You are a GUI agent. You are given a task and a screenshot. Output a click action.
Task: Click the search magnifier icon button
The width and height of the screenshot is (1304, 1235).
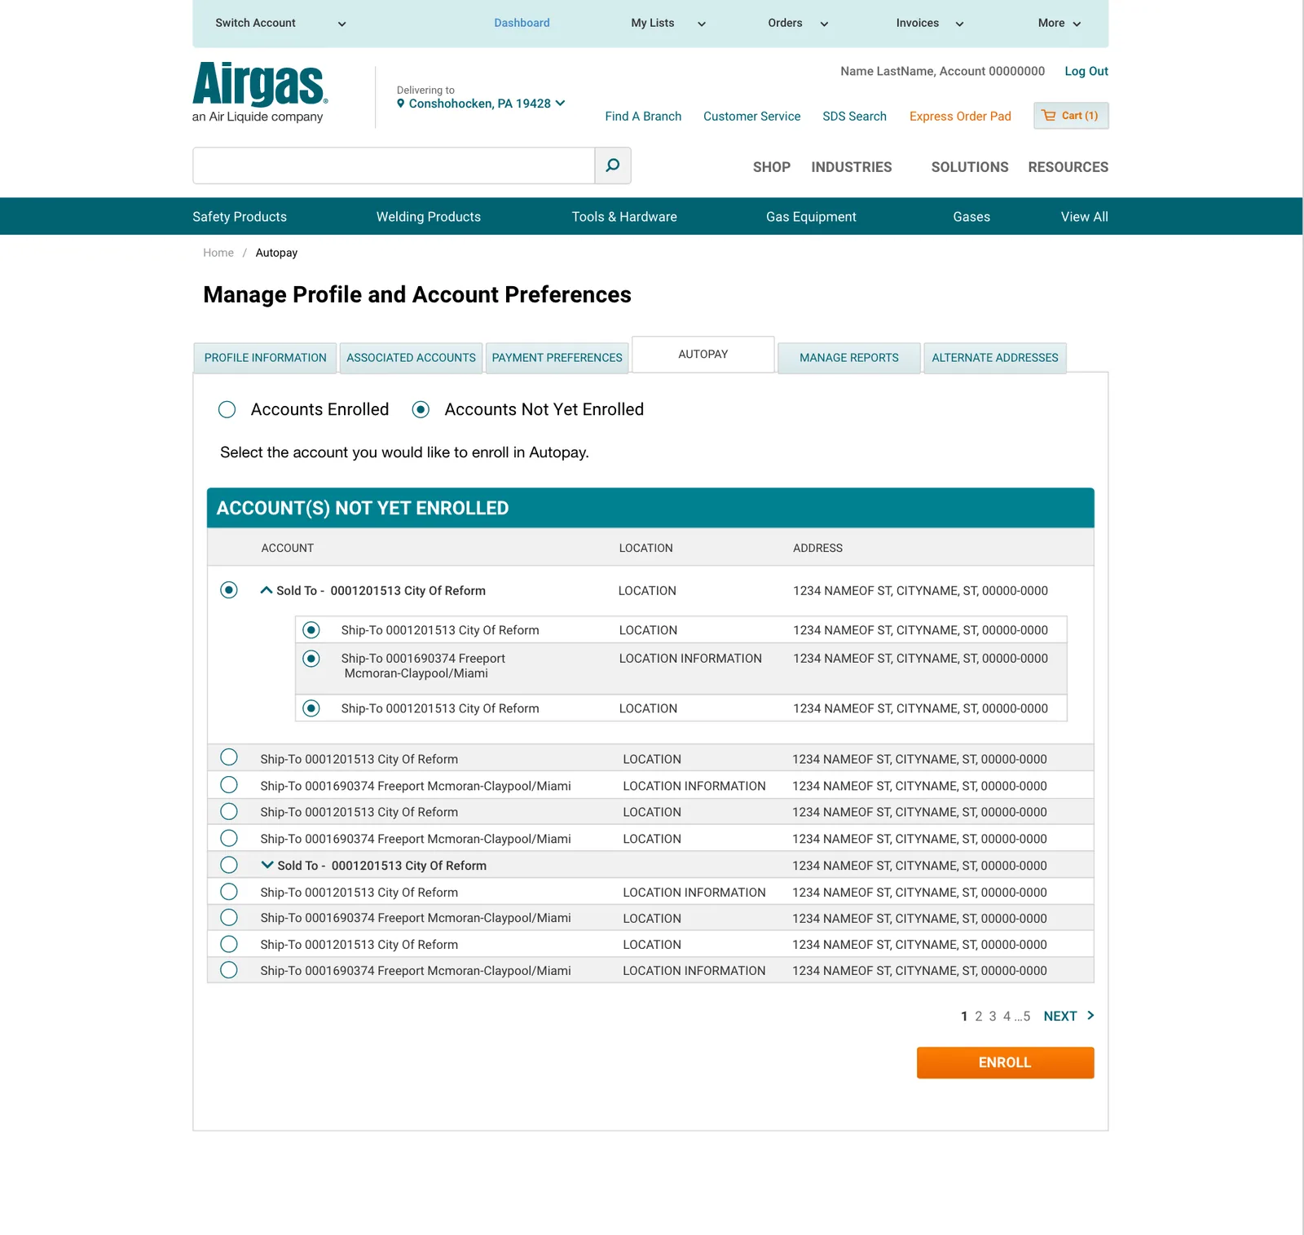click(613, 165)
